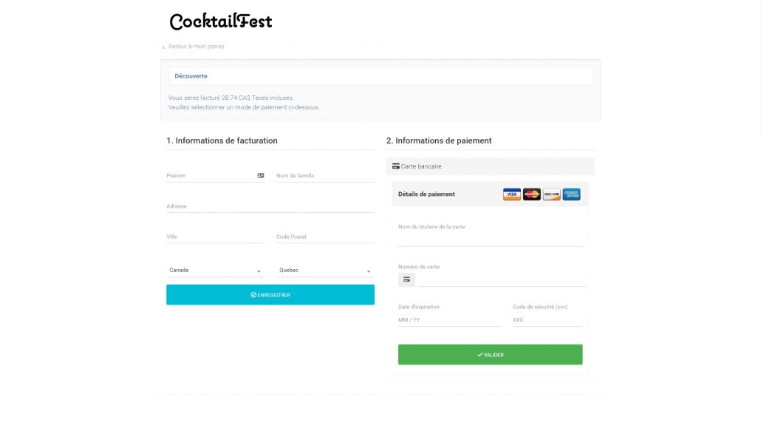Click the back arrow before Retour à mon panier

pos(163,47)
